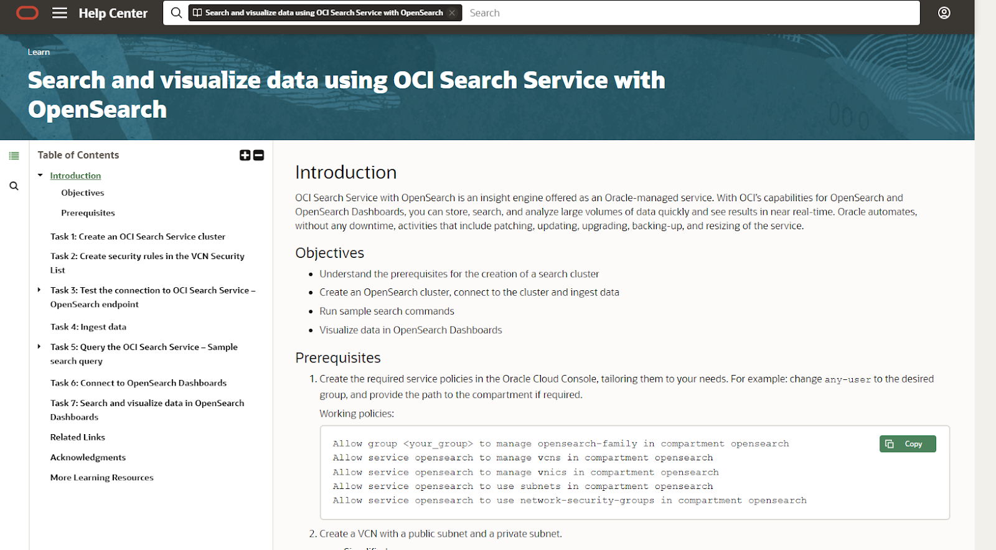
Task: Open Task 2: Create security rules section
Action: pyautogui.click(x=148, y=263)
